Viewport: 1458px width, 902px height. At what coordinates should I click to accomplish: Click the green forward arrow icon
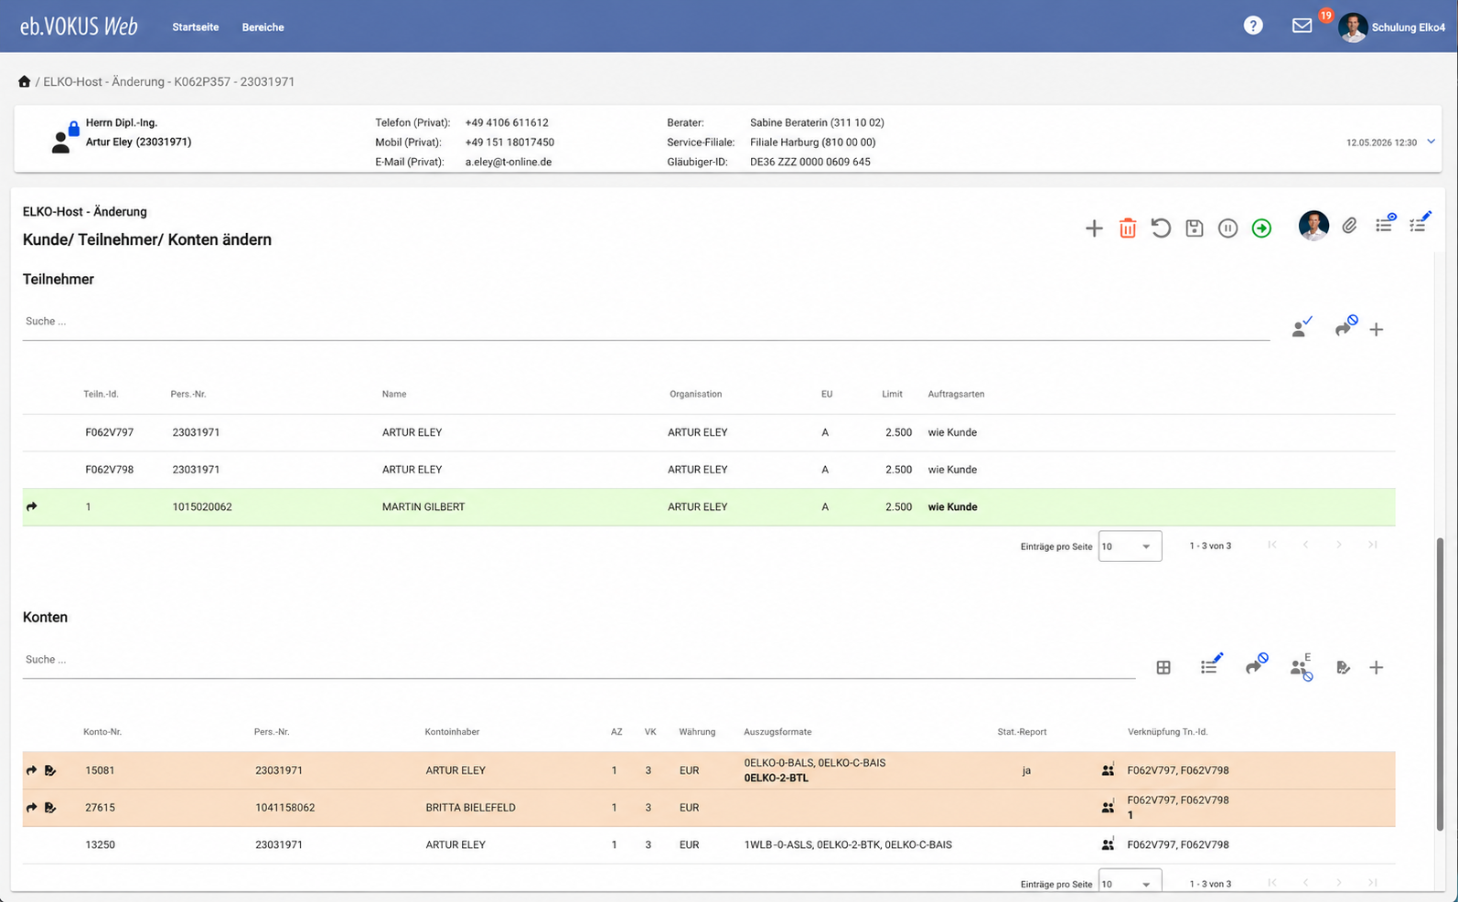[x=1261, y=228]
